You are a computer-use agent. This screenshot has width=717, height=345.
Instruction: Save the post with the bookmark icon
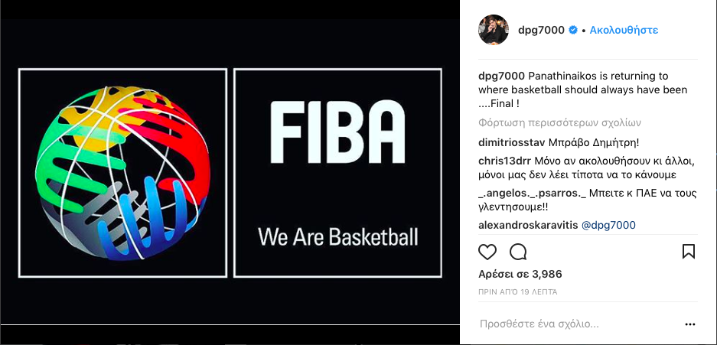pos(688,252)
